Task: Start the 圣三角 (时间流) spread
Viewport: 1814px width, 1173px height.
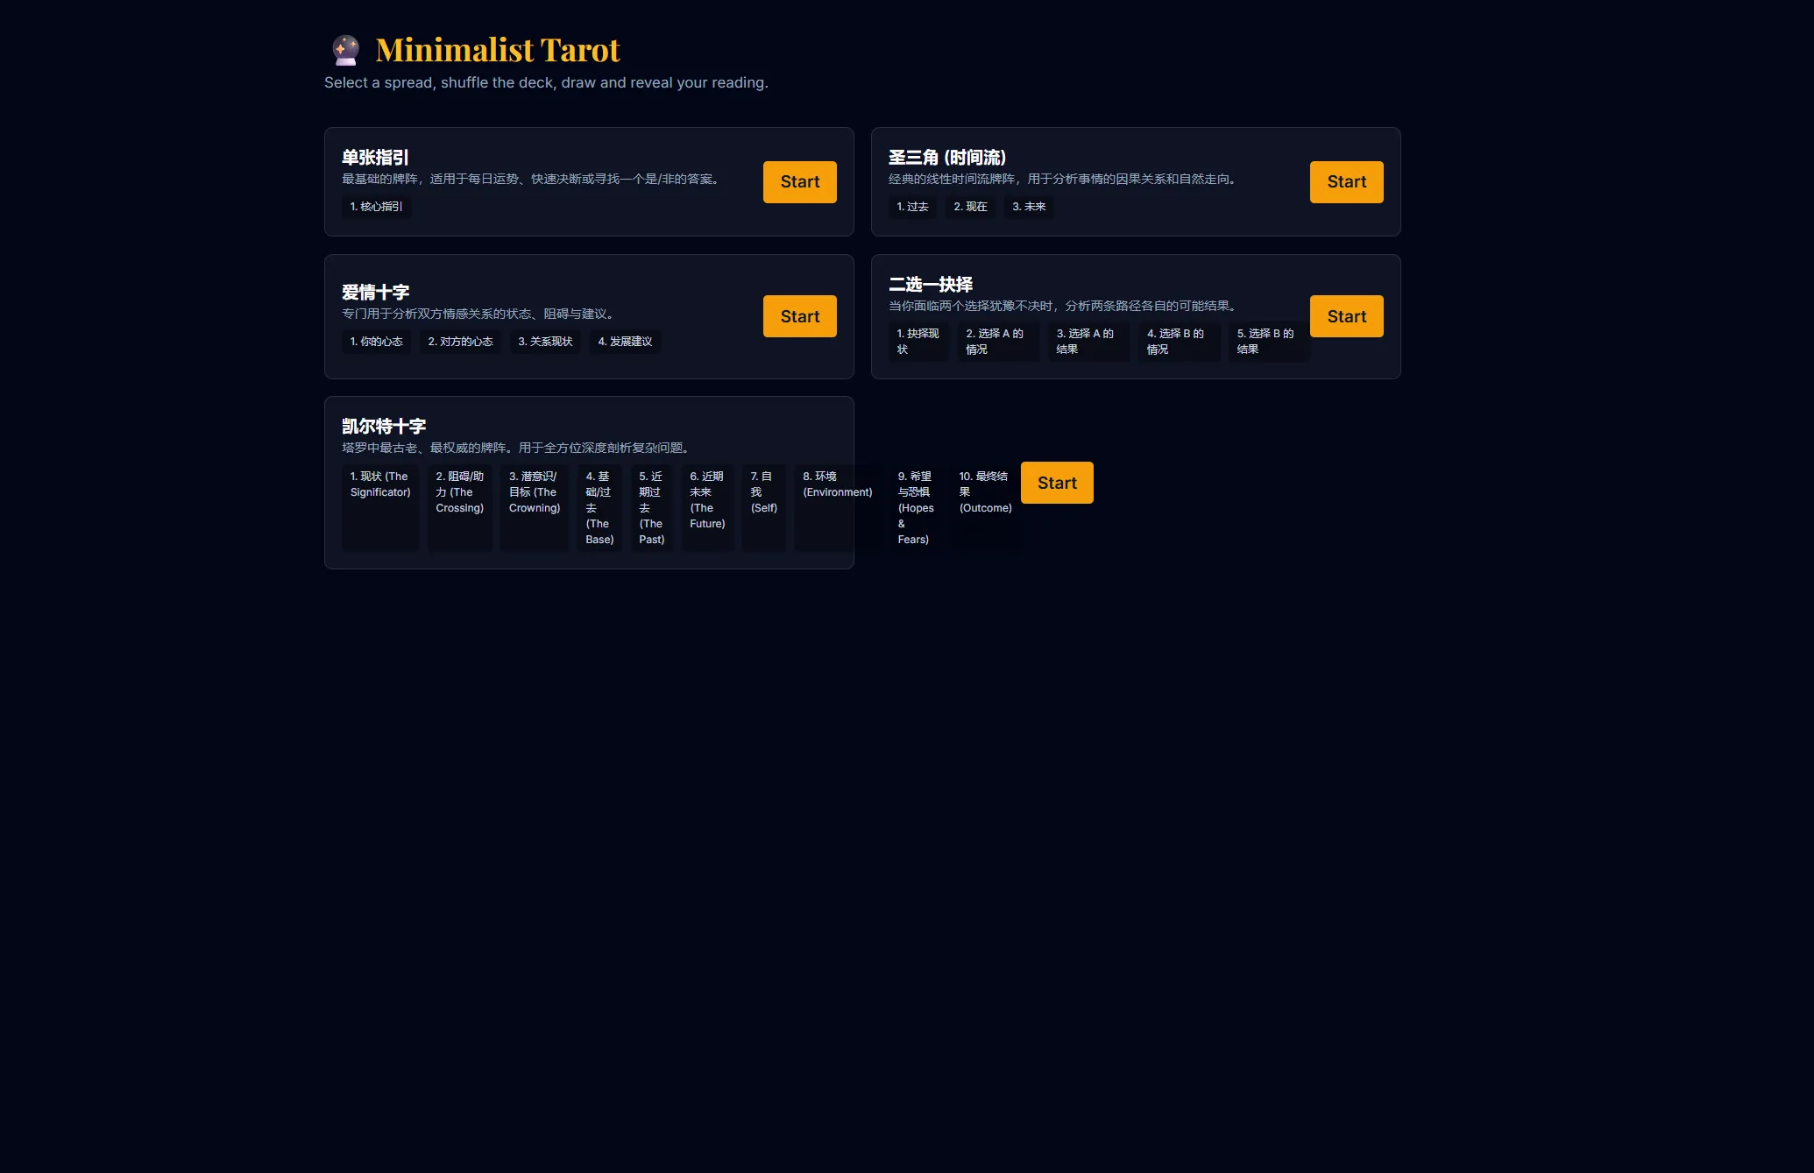Action: pos(1346,182)
